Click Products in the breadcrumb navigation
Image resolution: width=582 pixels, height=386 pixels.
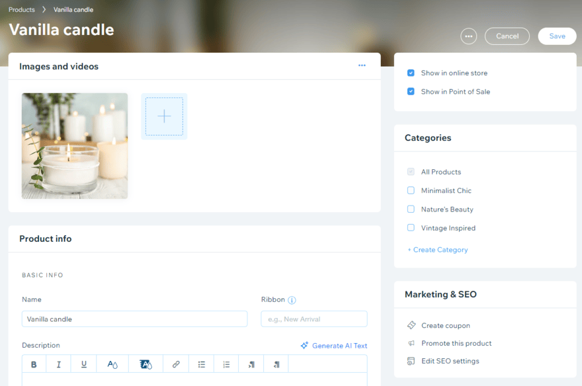21,9
